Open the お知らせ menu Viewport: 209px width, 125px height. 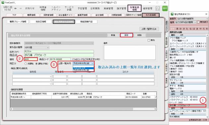pos(30,8)
